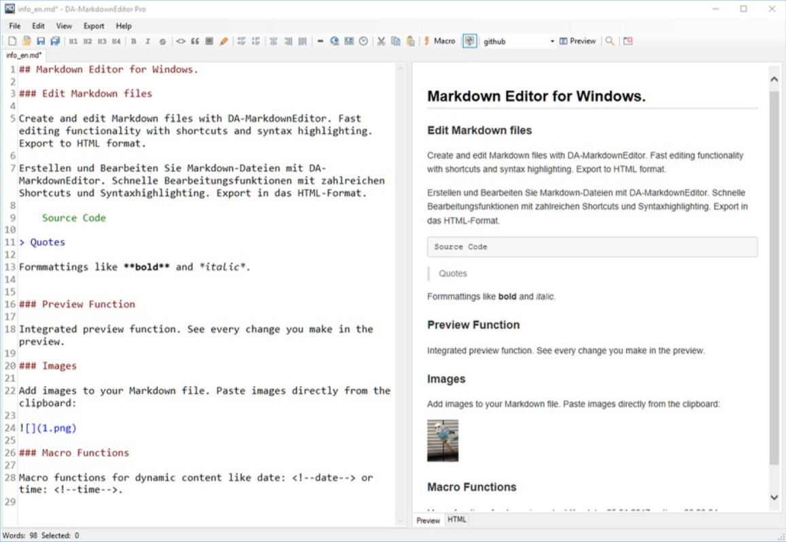Screen dimensions: 786x542
Task: Switch to the HTML tab in preview
Action: pos(457,520)
